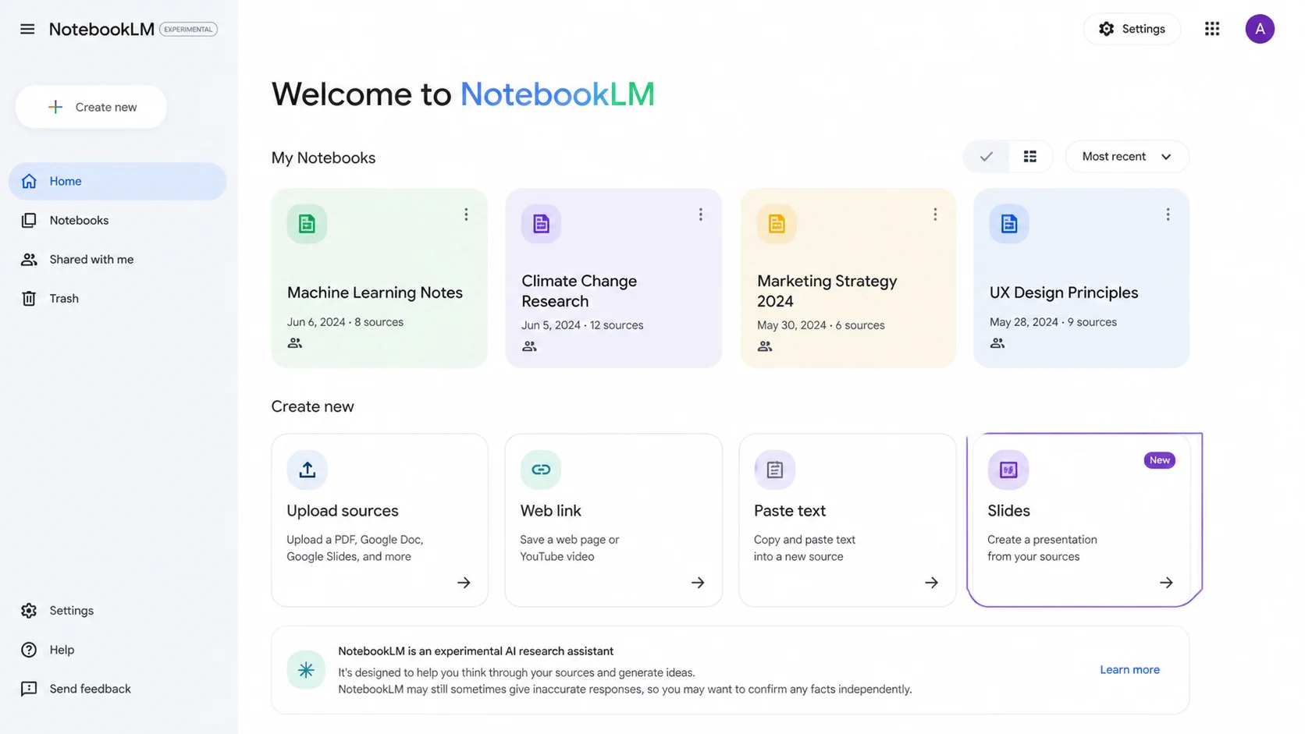
Task: Click the purple document icon on Climate Change Research
Action: pyautogui.click(x=541, y=224)
